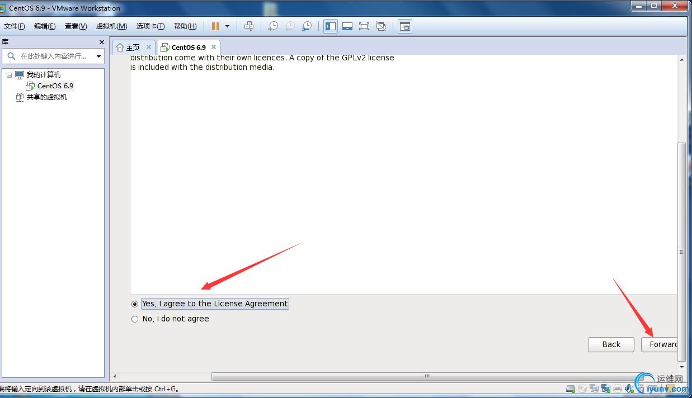Click the shared VMs icon beside 共享的虚拟机
This screenshot has width=692, height=398.
[x=20, y=97]
